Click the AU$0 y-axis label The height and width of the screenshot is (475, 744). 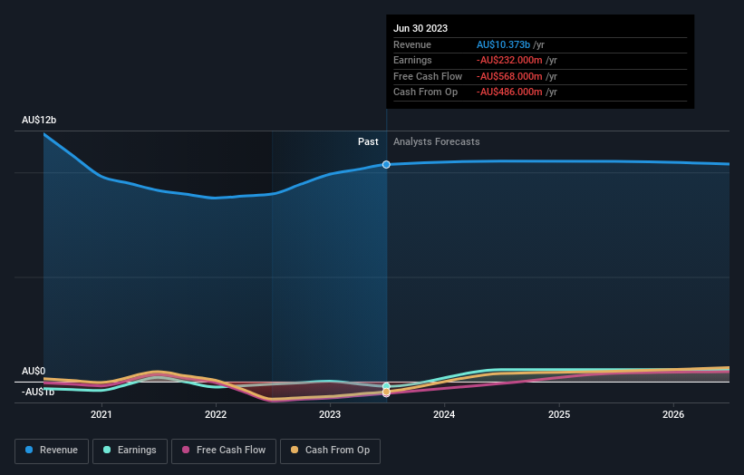click(x=34, y=371)
